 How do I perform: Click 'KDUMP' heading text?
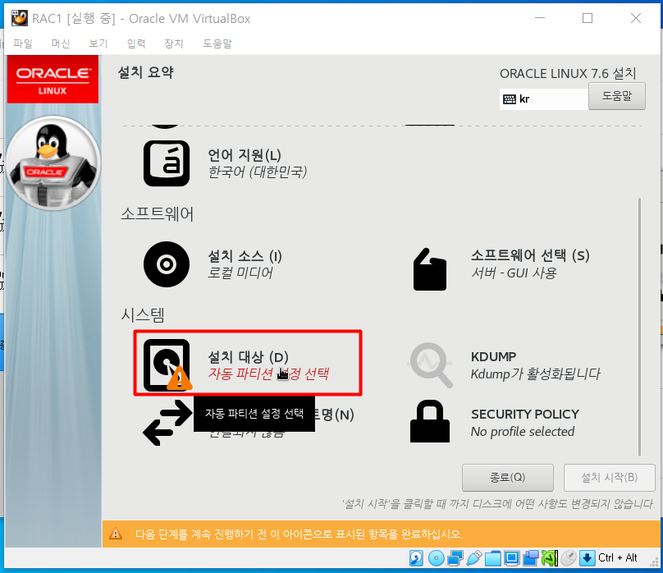click(x=493, y=356)
